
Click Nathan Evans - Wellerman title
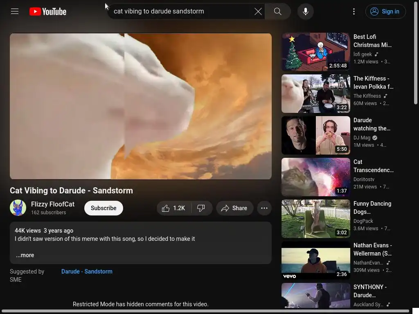pyautogui.click(x=372, y=249)
